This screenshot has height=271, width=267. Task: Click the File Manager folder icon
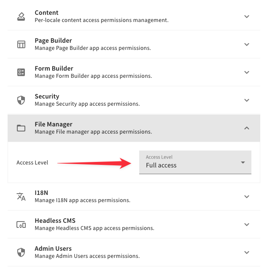(21, 128)
